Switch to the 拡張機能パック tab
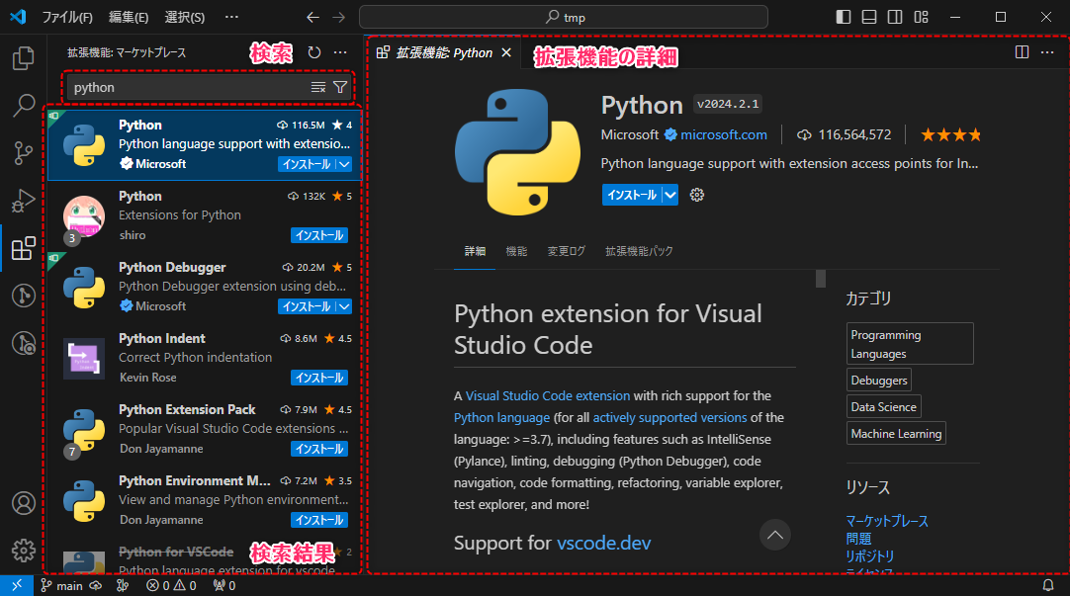 (x=639, y=251)
